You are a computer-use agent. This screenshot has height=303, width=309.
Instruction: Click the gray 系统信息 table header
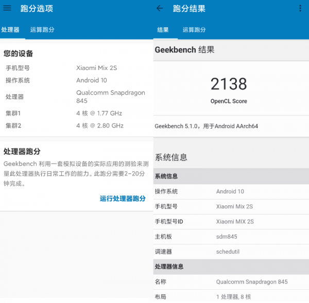(x=231, y=176)
